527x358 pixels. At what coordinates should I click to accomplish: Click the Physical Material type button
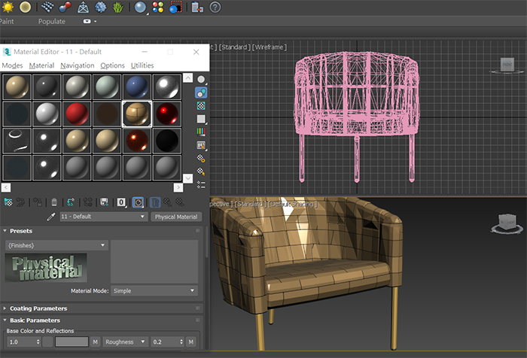[176, 217]
